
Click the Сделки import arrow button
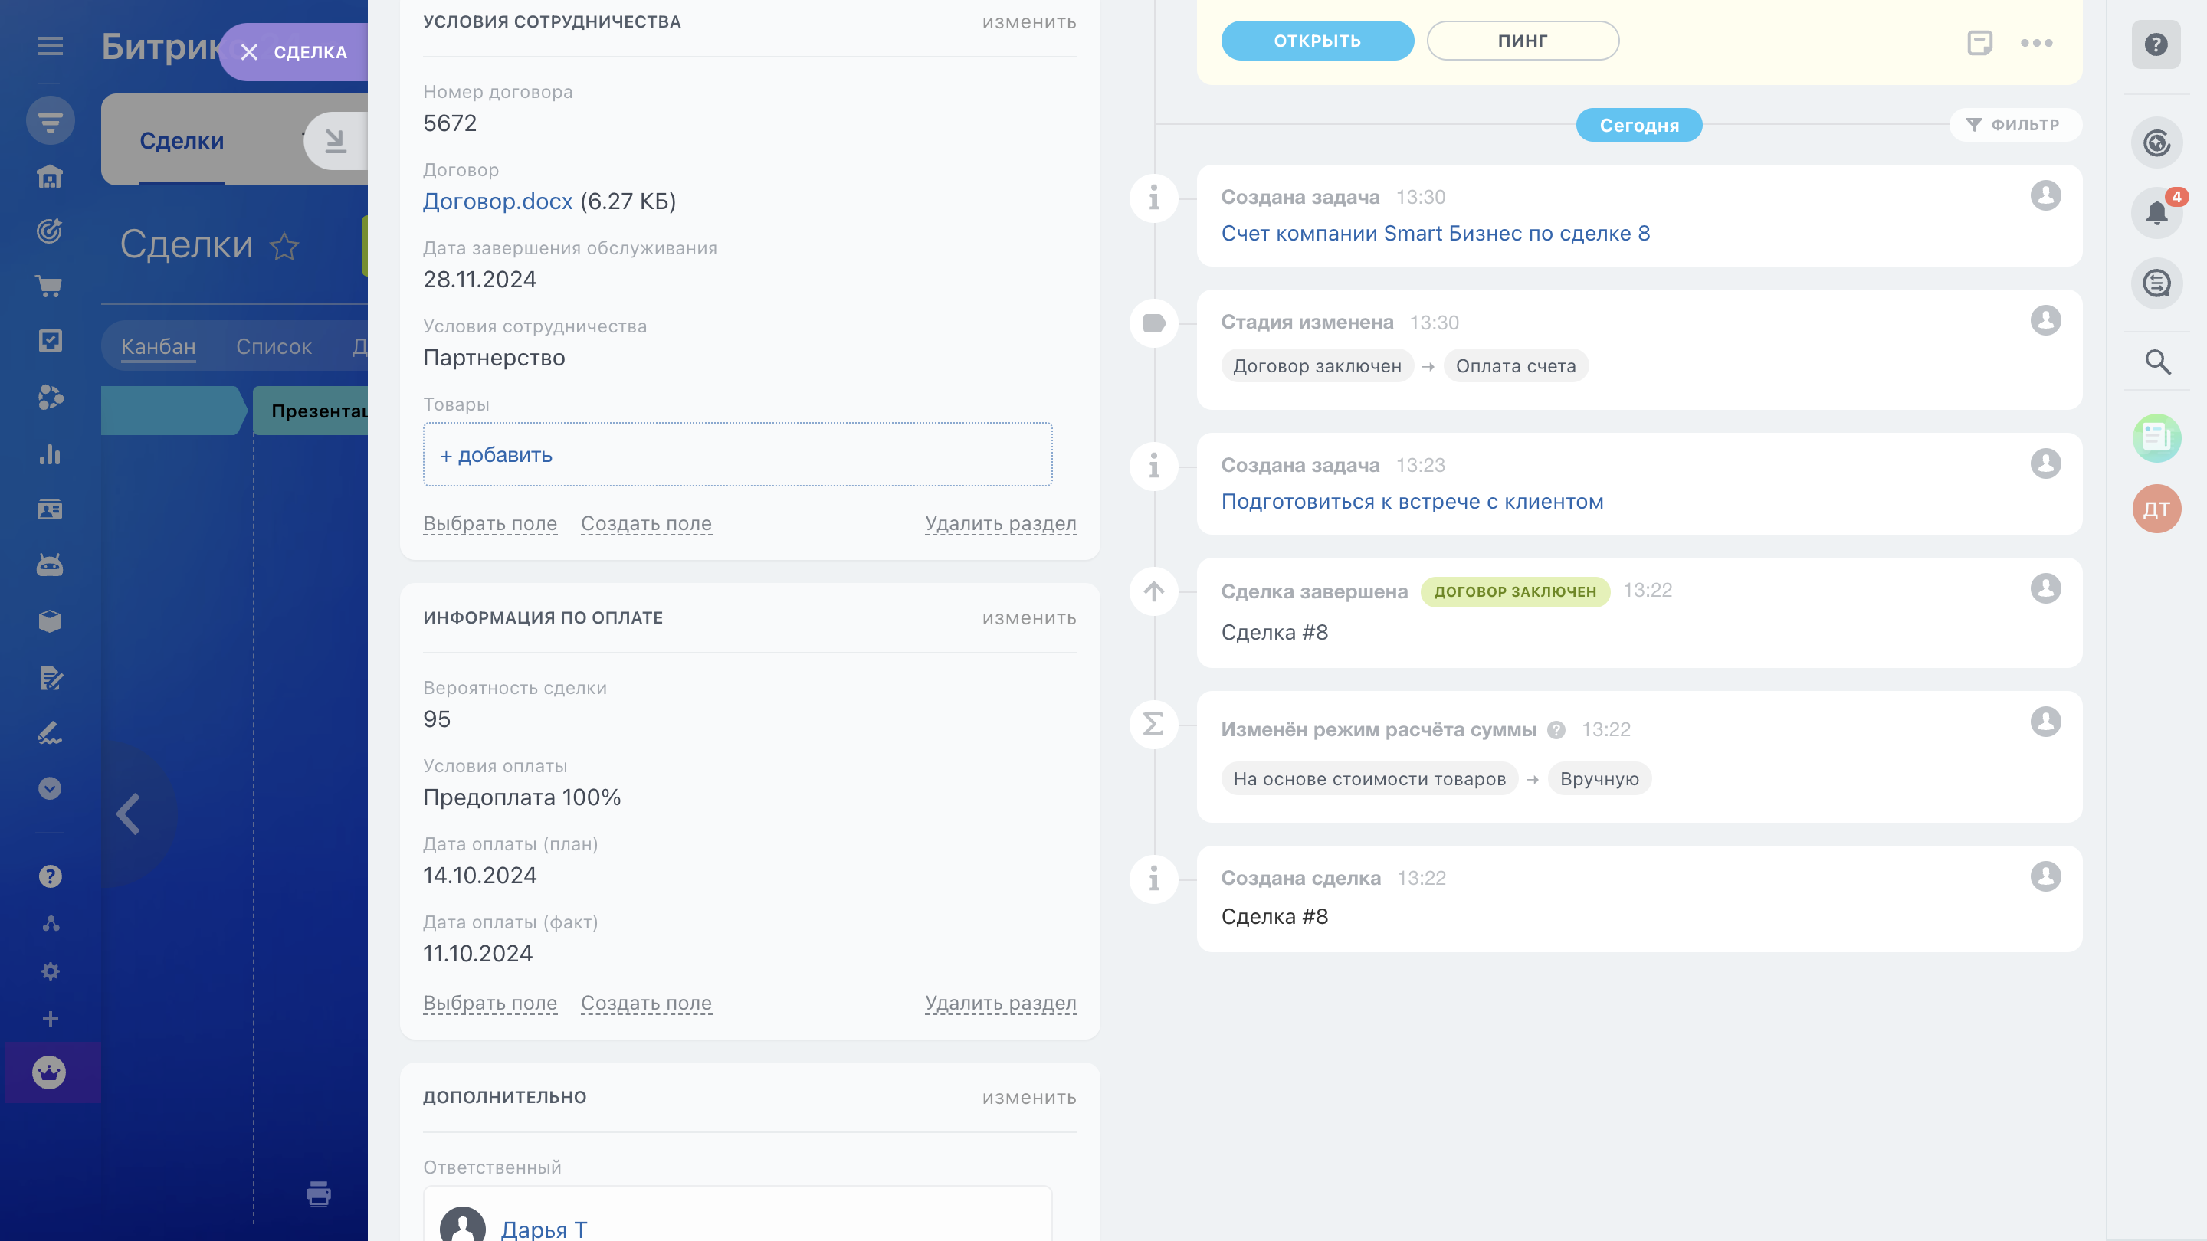(x=335, y=140)
